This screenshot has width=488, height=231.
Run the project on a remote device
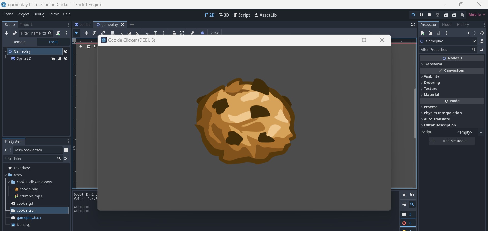[x=438, y=15]
